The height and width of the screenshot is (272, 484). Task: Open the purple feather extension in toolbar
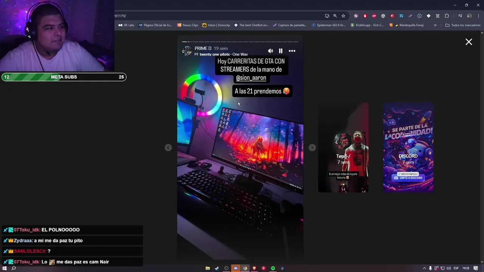tap(410, 16)
